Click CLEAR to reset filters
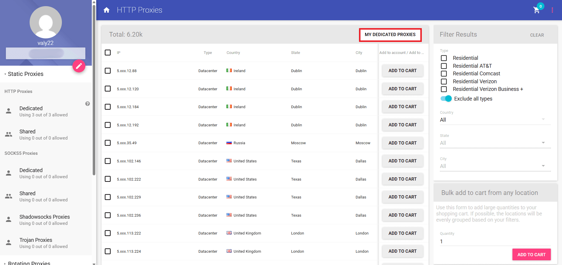562x265 pixels. click(537, 35)
